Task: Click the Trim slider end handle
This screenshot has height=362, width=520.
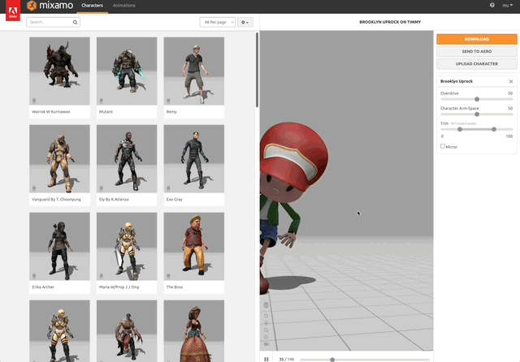Action: [x=494, y=129]
